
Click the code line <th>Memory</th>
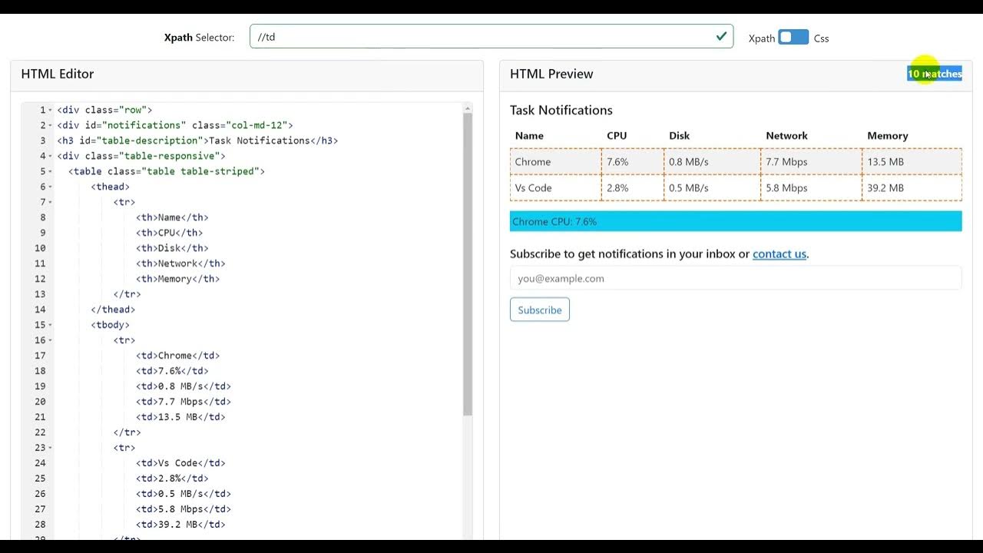[177, 279]
